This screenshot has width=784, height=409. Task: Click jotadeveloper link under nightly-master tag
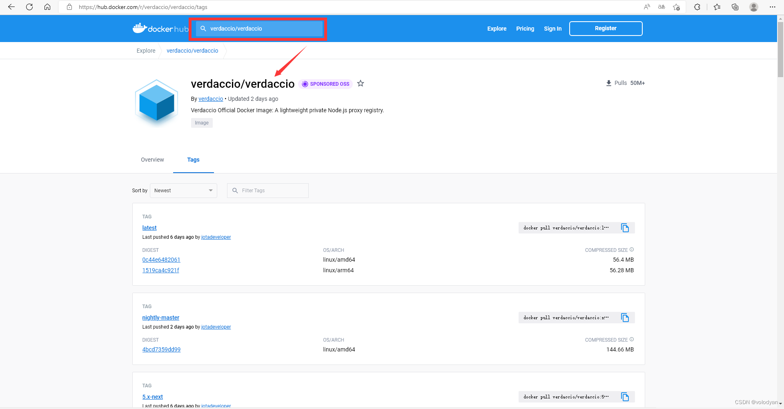pyautogui.click(x=216, y=327)
